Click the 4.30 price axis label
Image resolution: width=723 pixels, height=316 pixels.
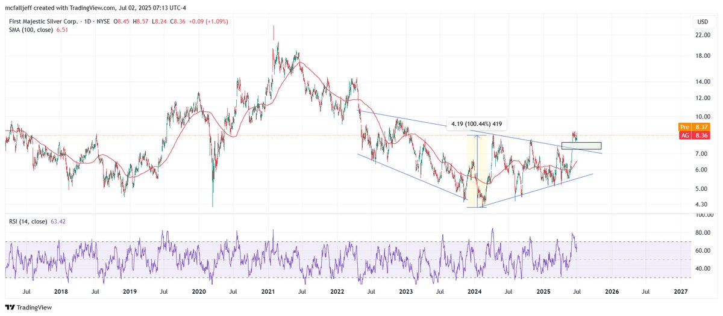702,204
